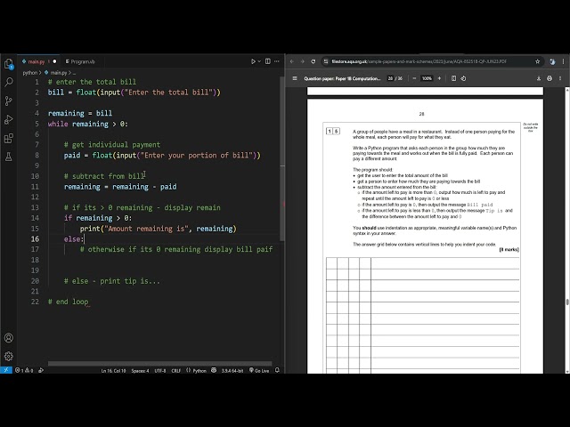Rotate the PDF counterclockwise

463,78
